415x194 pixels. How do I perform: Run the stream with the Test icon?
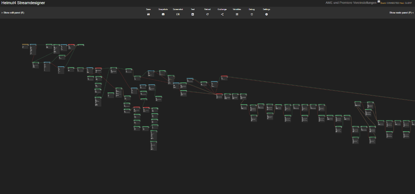pyautogui.click(x=193, y=14)
